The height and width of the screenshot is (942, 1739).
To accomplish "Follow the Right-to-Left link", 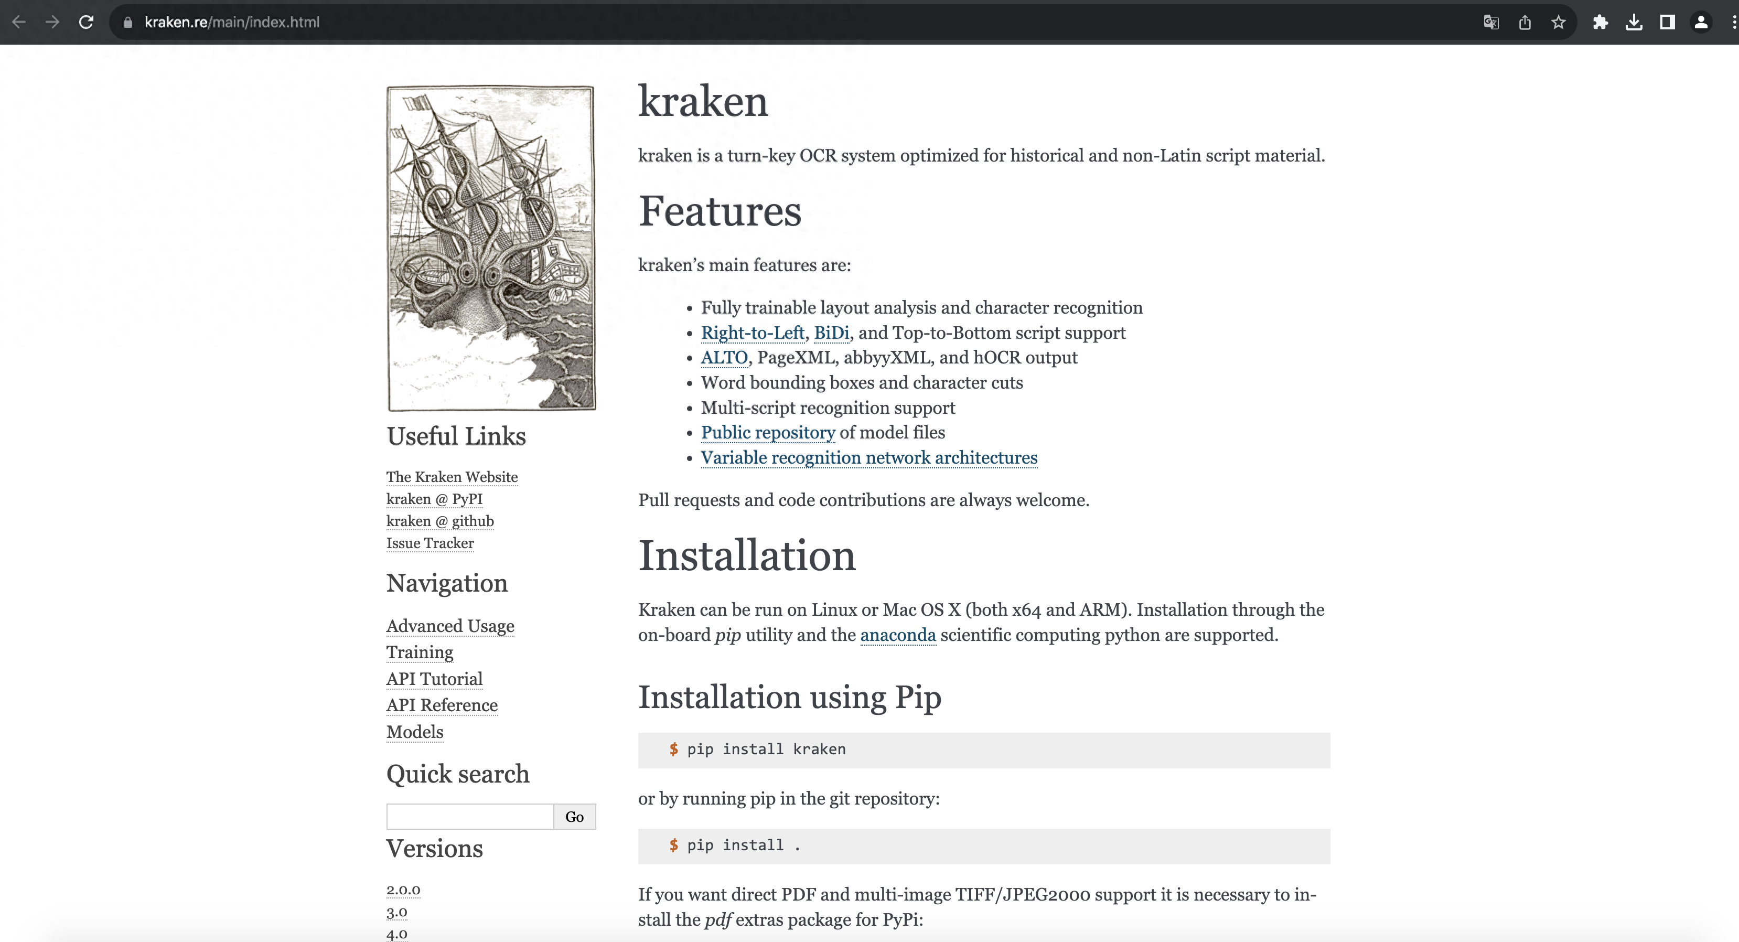I will [x=753, y=333].
